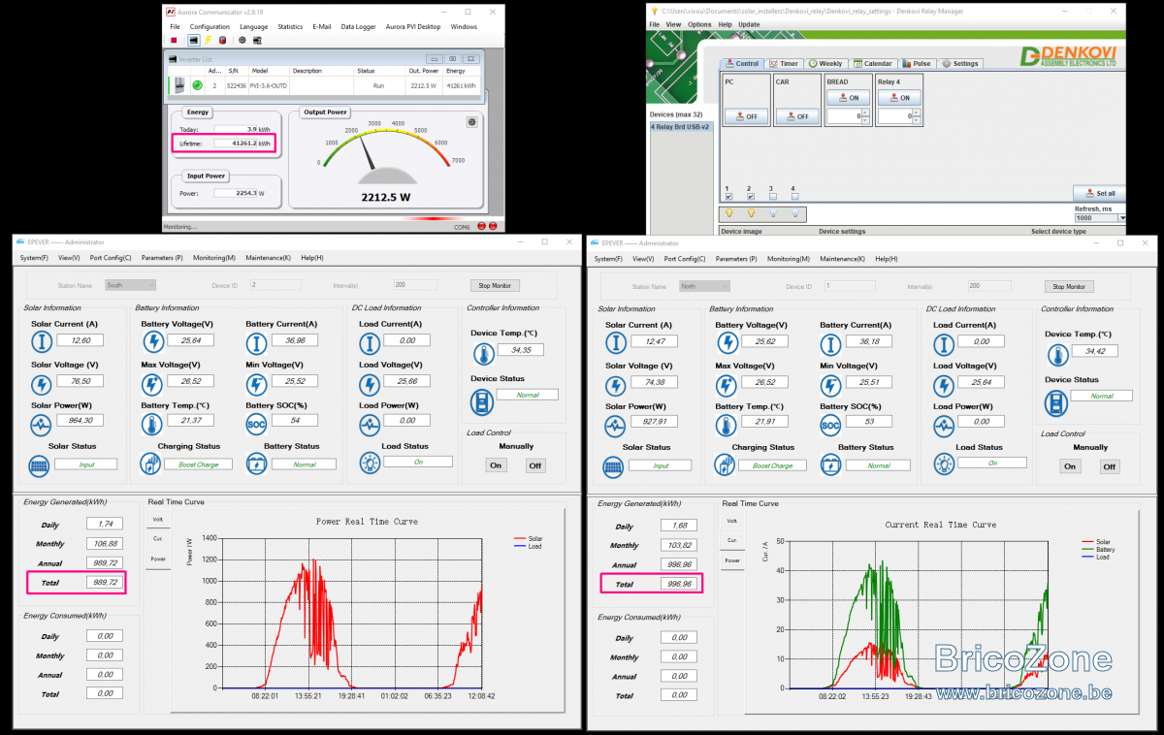Click the Solar Current icon in South EPEVER window
The image size is (1164, 735).
pos(41,340)
